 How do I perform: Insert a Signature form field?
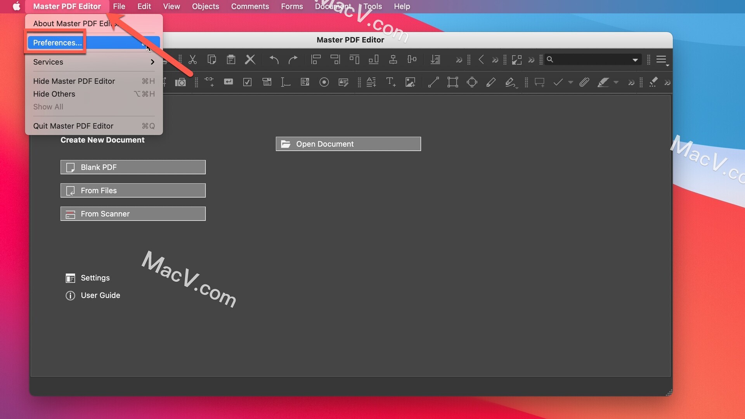coord(343,82)
